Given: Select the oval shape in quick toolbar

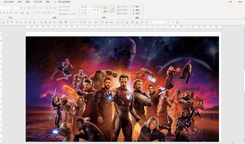Looking at the screenshot, I should (81, 22).
